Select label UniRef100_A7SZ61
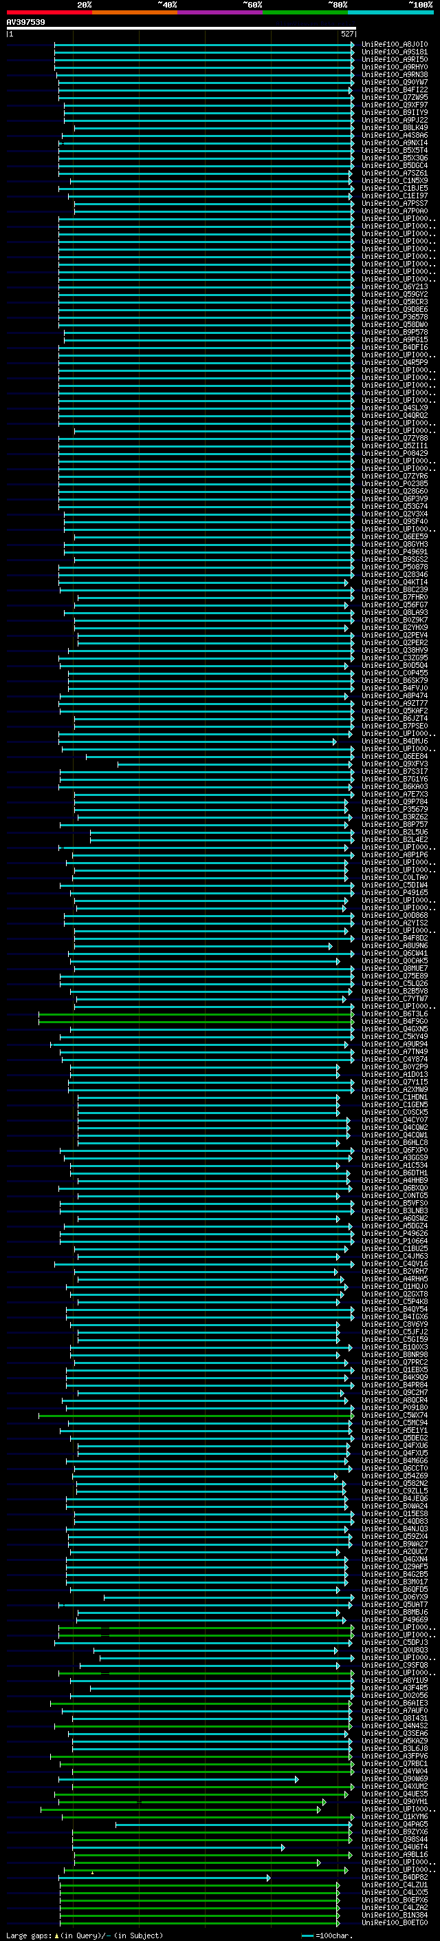Image resolution: width=440 pixels, height=1941 pixels. click(395, 173)
